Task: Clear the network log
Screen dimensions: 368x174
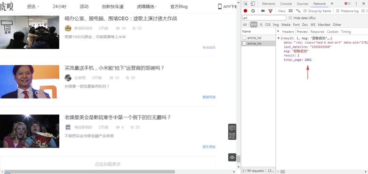Action: (x=253, y=11)
